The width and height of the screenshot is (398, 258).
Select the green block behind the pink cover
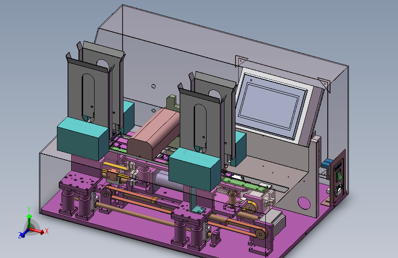tap(174, 101)
